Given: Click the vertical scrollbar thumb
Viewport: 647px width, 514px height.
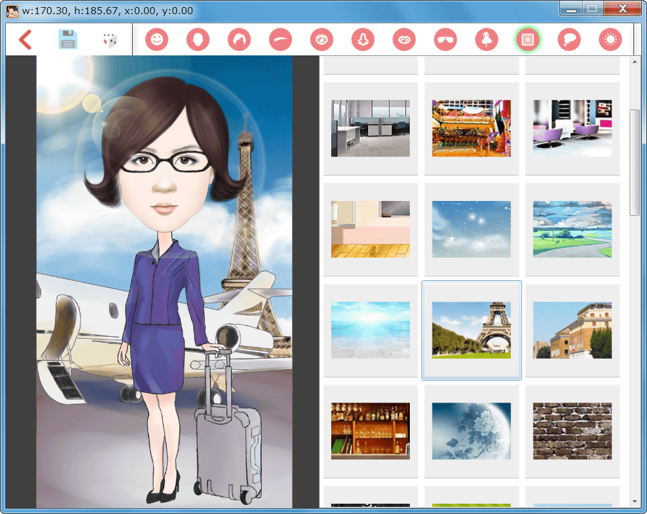Looking at the screenshot, I should (x=635, y=162).
